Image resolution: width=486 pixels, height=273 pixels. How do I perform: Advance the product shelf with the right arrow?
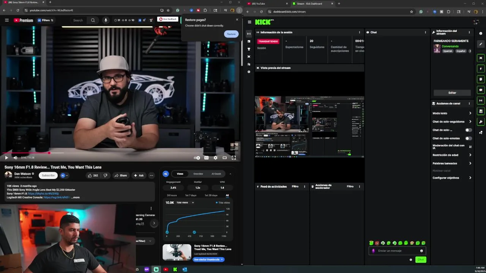pos(154,223)
